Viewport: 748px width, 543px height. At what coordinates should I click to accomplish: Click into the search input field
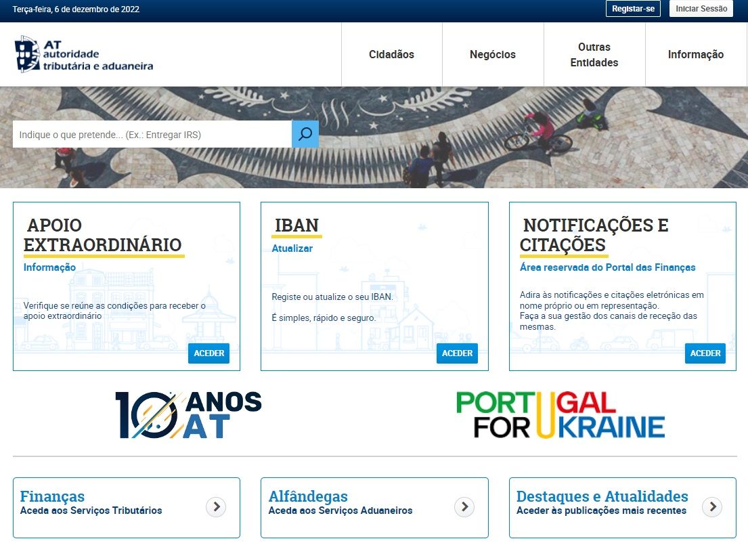(x=152, y=135)
